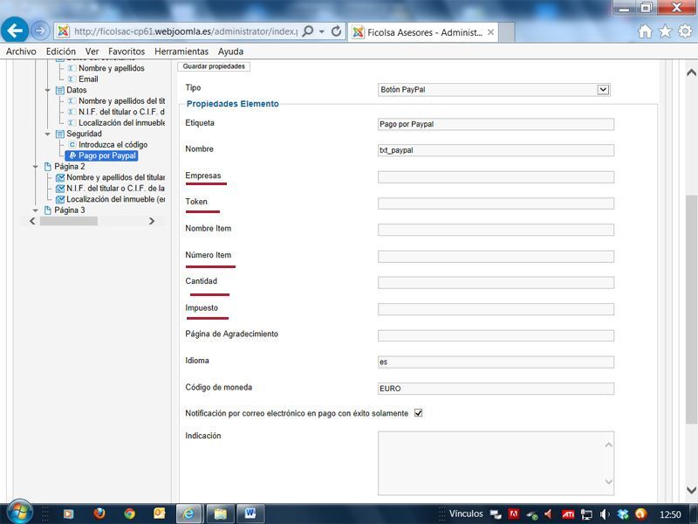Open the Herramientas menu
Viewport: 698px width, 524px height.
[x=181, y=52]
